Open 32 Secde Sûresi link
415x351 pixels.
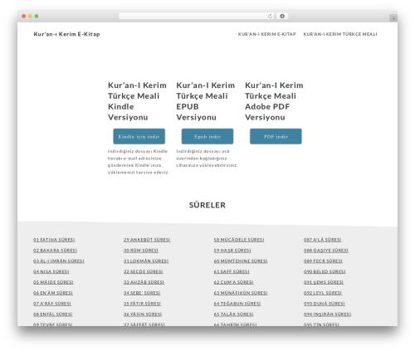click(x=144, y=271)
